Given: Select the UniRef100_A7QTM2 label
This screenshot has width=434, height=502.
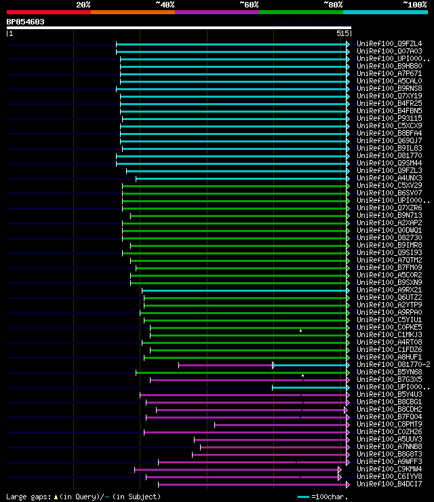Looking at the screenshot, I should [x=389, y=260].
